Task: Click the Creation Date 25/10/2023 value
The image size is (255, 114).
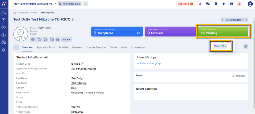Action: [x=77, y=112]
